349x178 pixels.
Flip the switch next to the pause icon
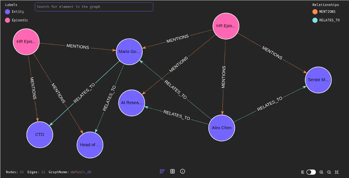311,172
